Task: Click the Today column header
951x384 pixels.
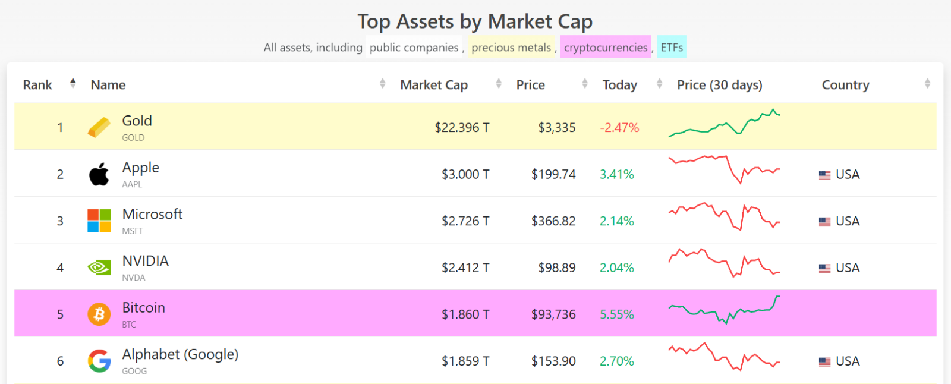Action: [619, 85]
